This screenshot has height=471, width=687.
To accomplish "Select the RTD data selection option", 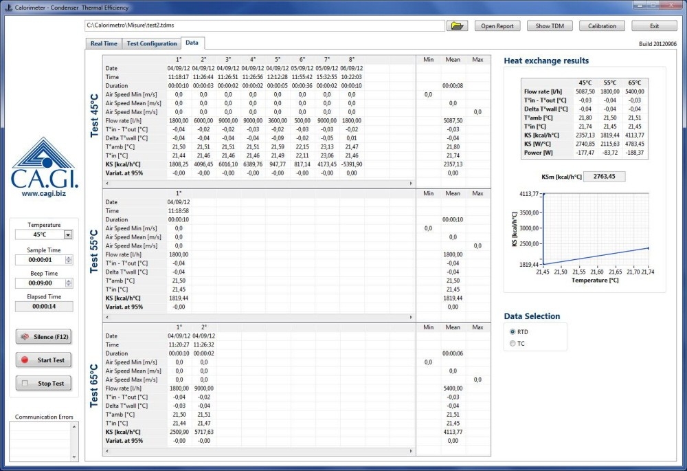I will click(513, 332).
